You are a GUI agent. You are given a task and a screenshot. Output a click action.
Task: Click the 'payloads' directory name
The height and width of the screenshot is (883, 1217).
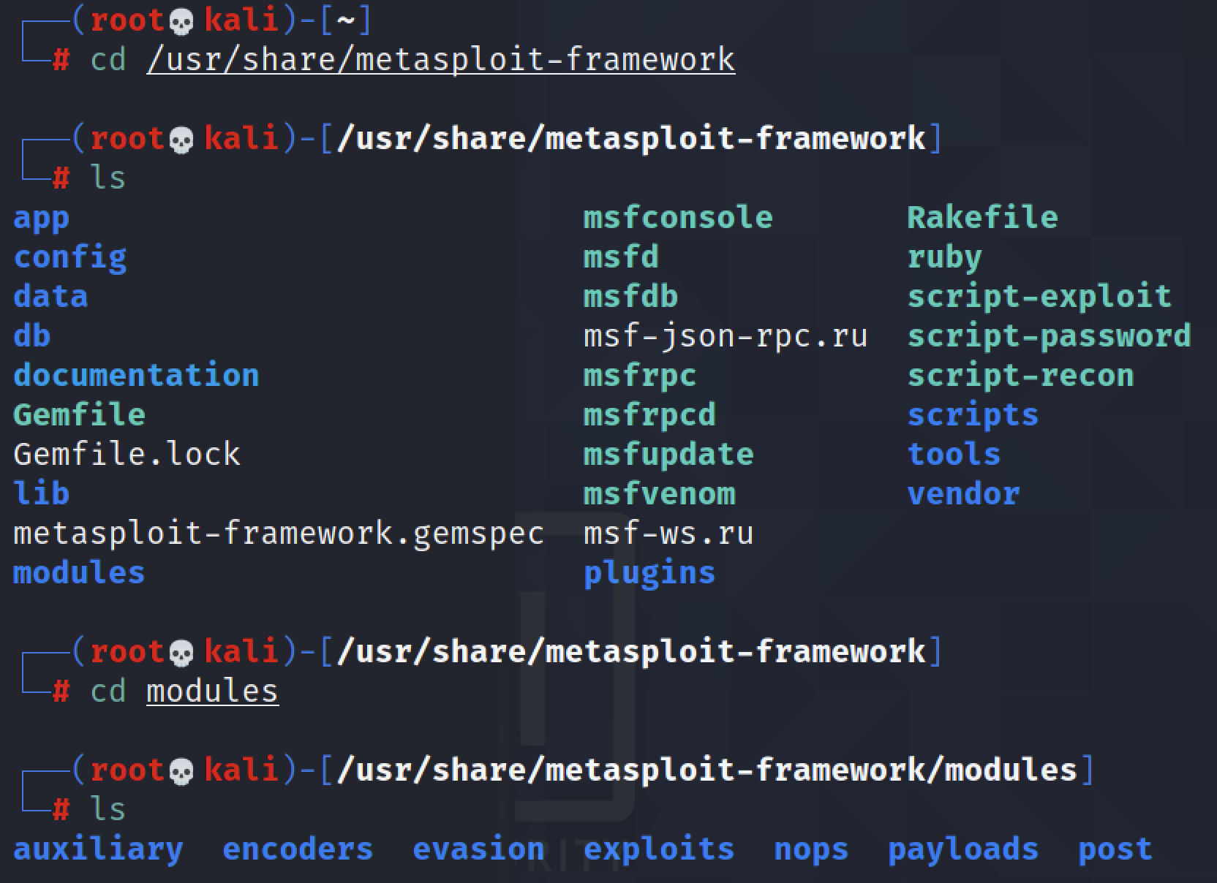click(962, 849)
